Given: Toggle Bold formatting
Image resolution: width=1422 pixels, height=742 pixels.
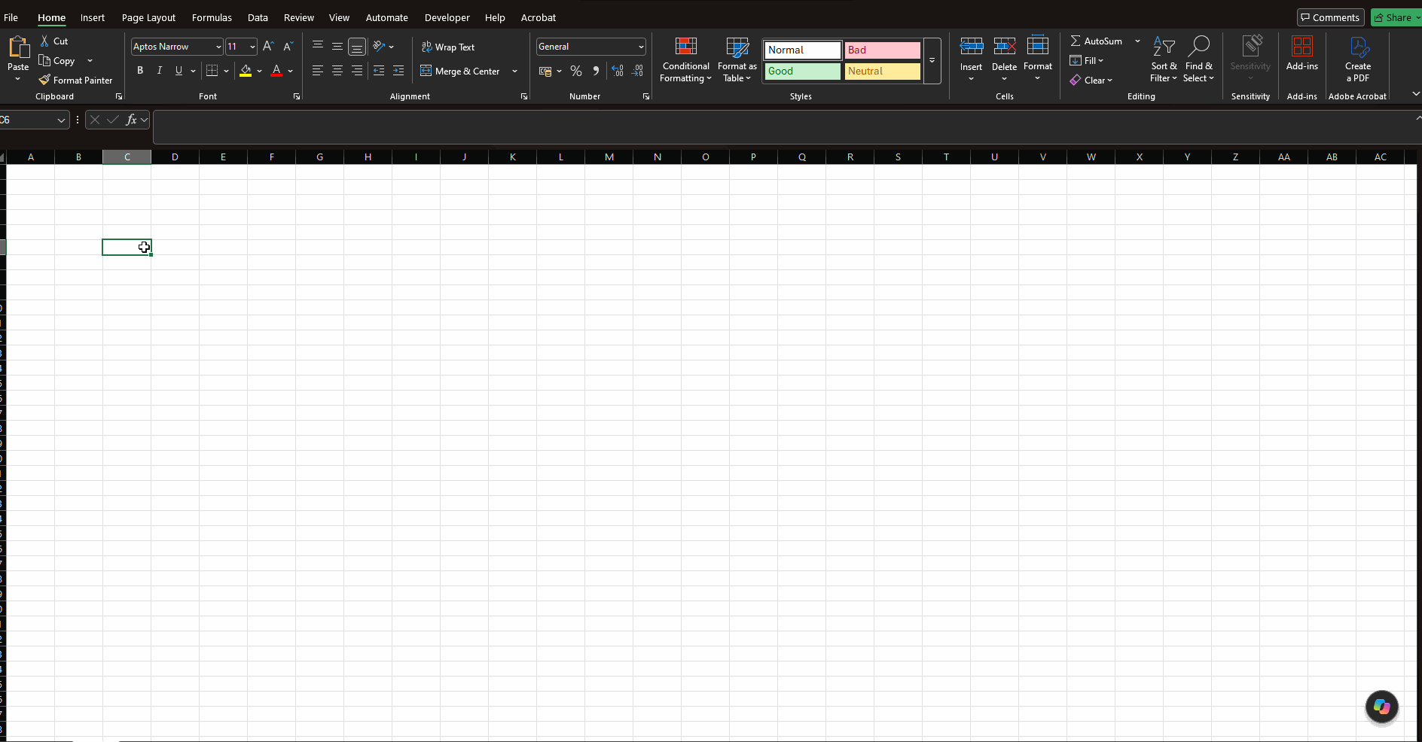Looking at the screenshot, I should coord(140,71).
